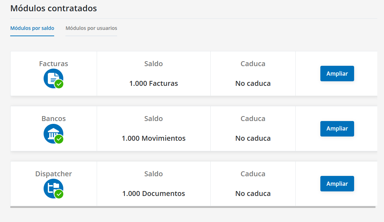Image resolution: width=384 pixels, height=222 pixels.
Task: Click 'No caduca' in Dispatcher row
Action: [x=253, y=194]
